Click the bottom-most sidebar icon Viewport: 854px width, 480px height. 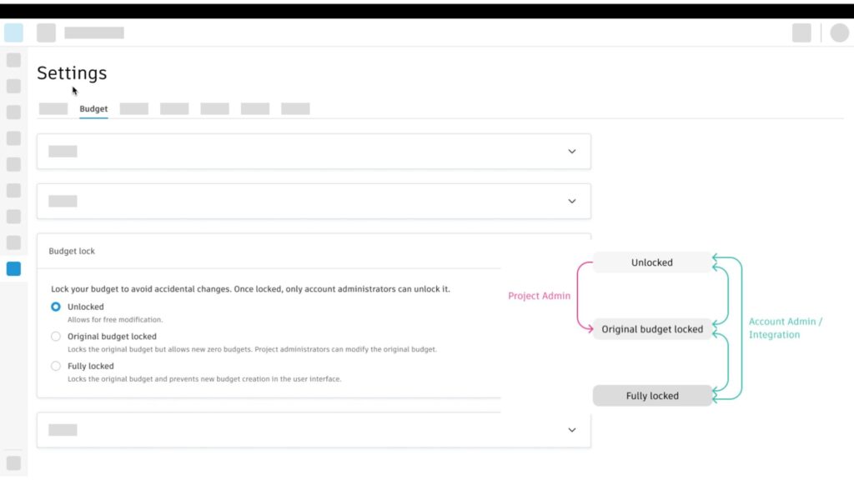[x=13, y=462]
